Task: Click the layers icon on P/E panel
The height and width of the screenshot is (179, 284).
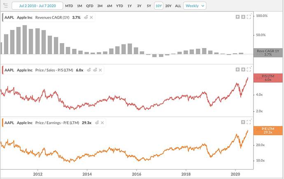Action: pyautogui.click(x=97, y=123)
